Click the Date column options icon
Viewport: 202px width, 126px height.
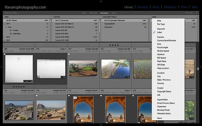[x=50, y=17]
